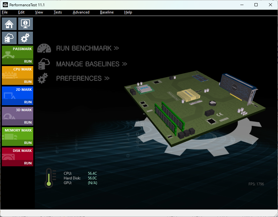Screen dimensions: 278x217
Task: Click the Home icon in the sidebar
Action: point(9,24)
